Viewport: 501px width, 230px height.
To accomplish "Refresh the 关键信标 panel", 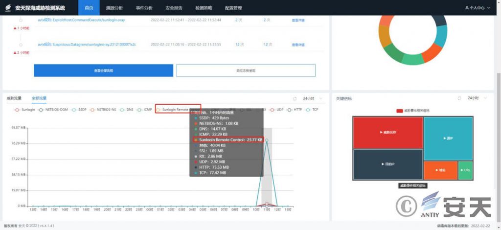I will click(459, 98).
